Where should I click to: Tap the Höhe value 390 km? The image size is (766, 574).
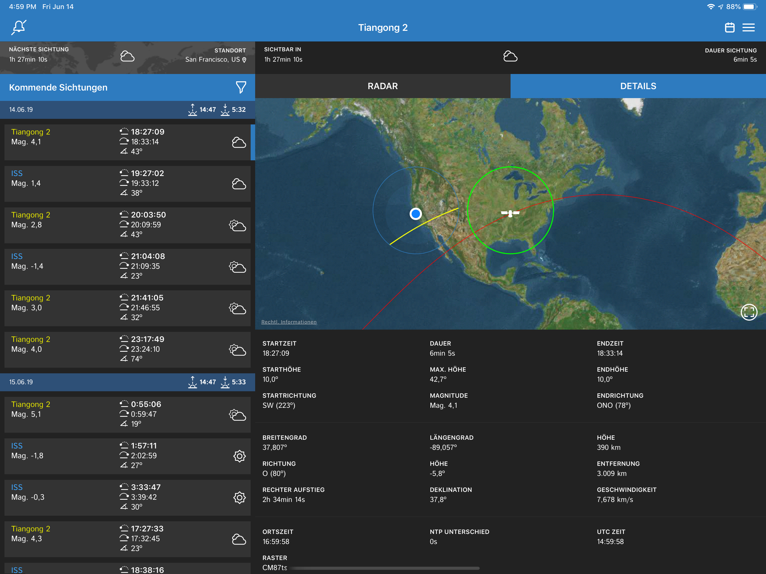tap(608, 448)
